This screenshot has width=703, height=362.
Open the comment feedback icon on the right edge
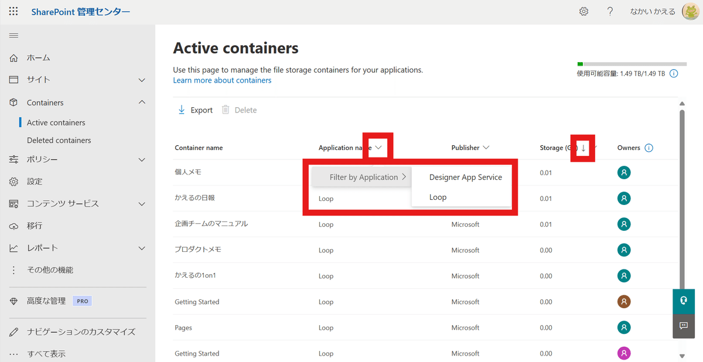click(683, 326)
